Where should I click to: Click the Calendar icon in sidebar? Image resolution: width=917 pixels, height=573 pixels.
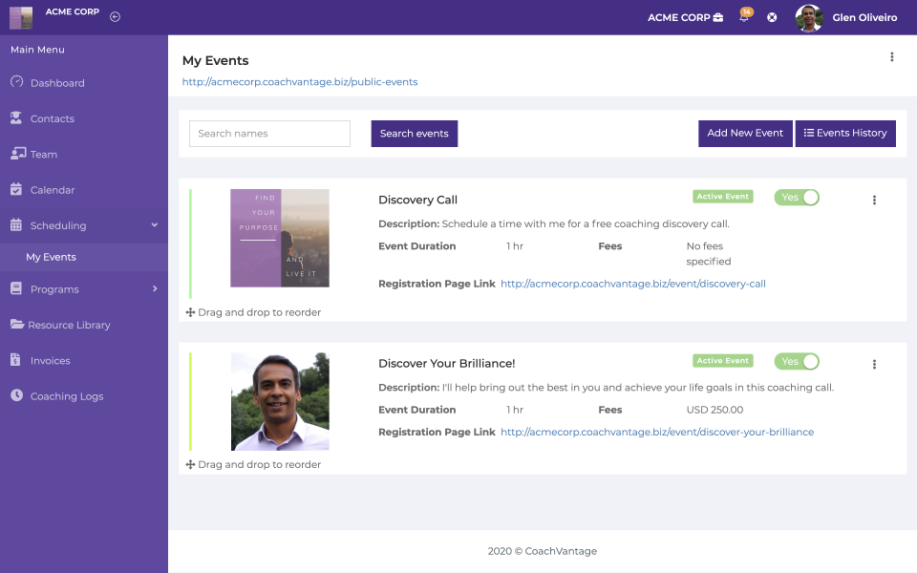16,189
